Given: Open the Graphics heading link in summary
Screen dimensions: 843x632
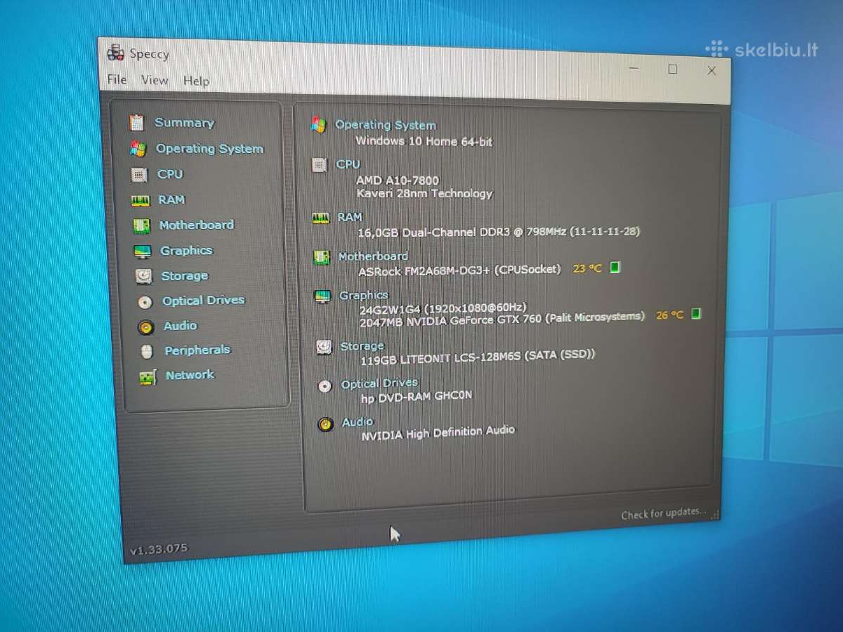Looking at the screenshot, I should (364, 296).
